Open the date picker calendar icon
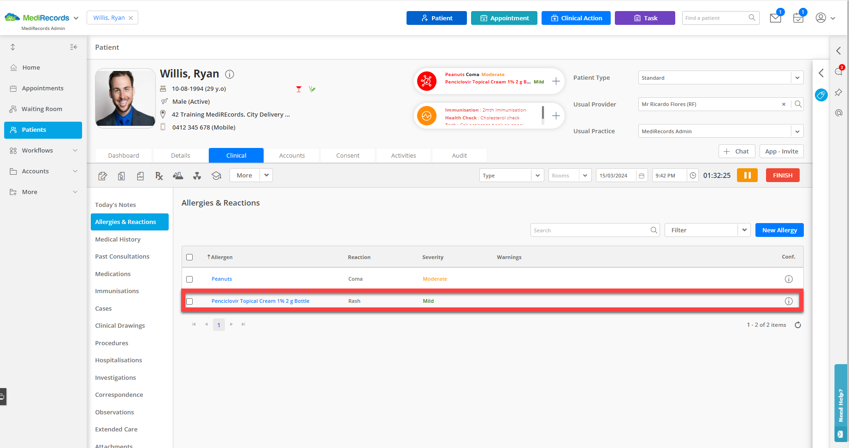 click(x=642, y=176)
